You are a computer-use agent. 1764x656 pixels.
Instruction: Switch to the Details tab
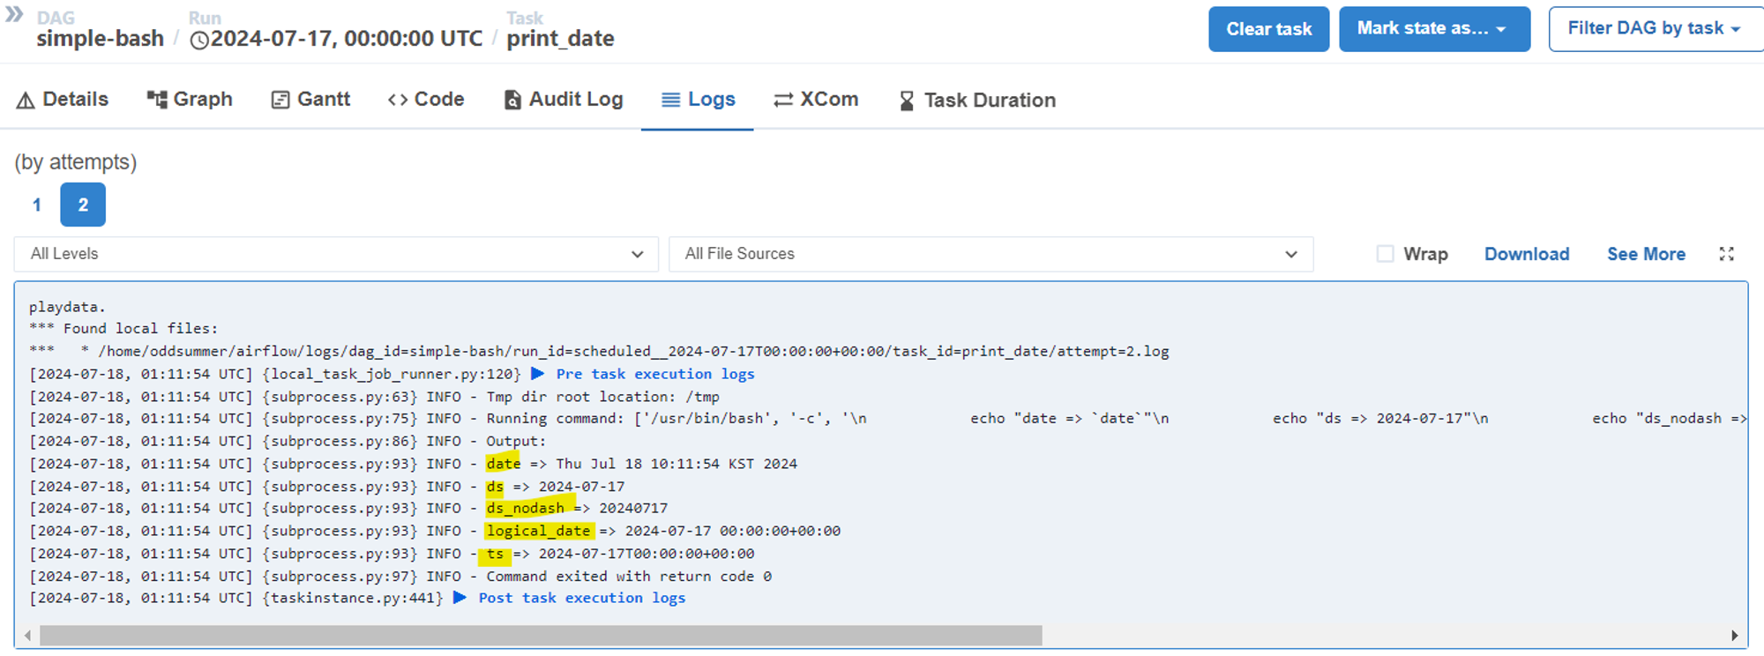[x=63, y=100]
